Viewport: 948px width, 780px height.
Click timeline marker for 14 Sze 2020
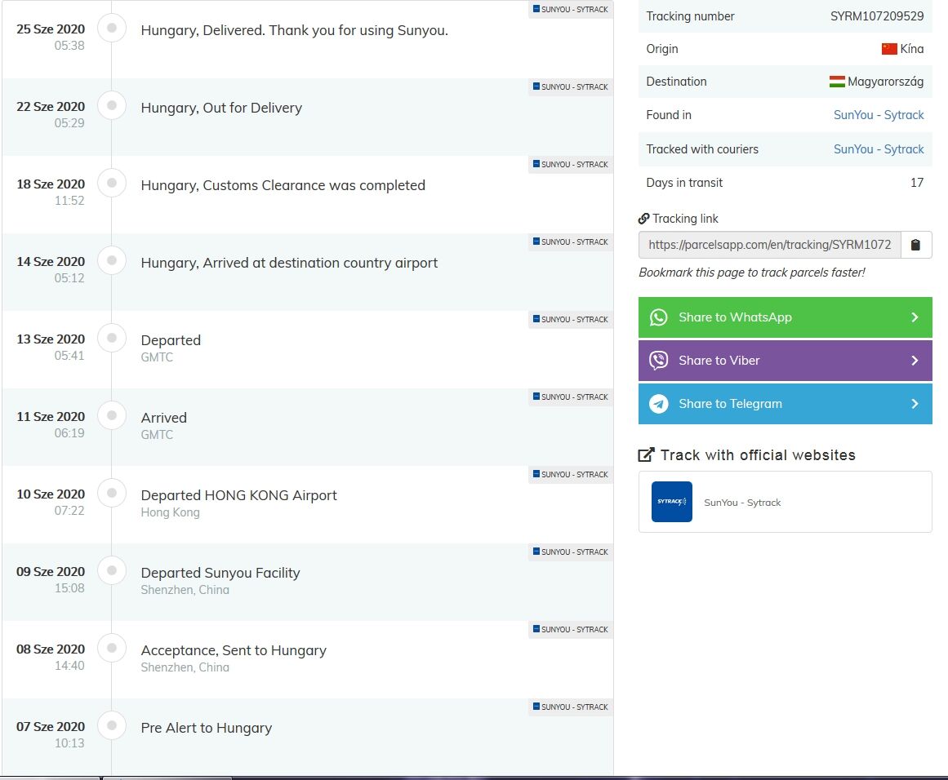[x=112, y=260]
